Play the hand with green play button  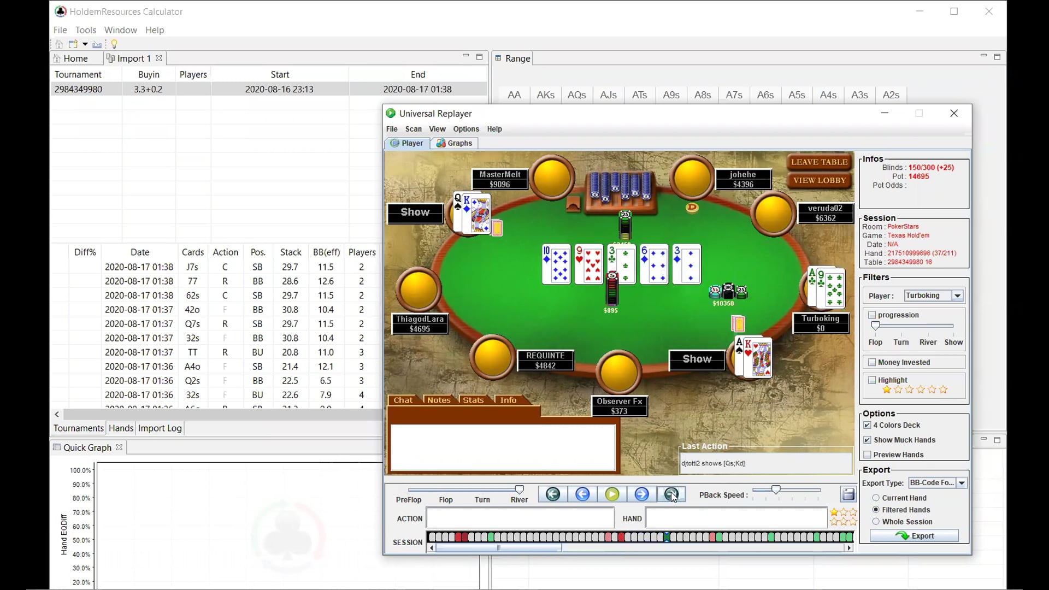612,494
